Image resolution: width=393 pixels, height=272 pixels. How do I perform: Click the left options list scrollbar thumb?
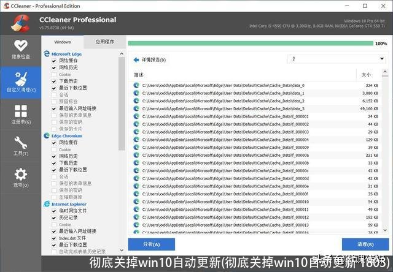click(x=122, y=104)
